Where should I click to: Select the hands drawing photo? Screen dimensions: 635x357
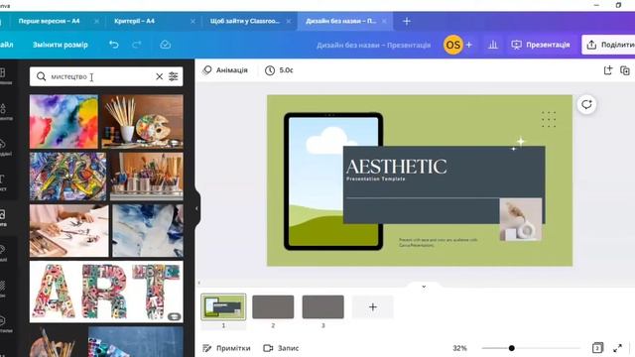click(68, 230)
